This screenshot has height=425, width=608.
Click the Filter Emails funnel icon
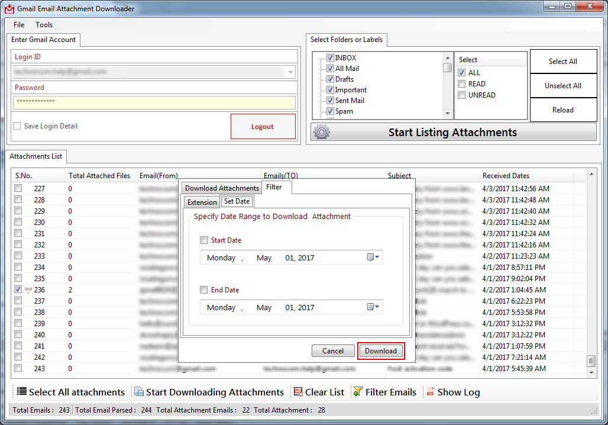pos(358,392)
